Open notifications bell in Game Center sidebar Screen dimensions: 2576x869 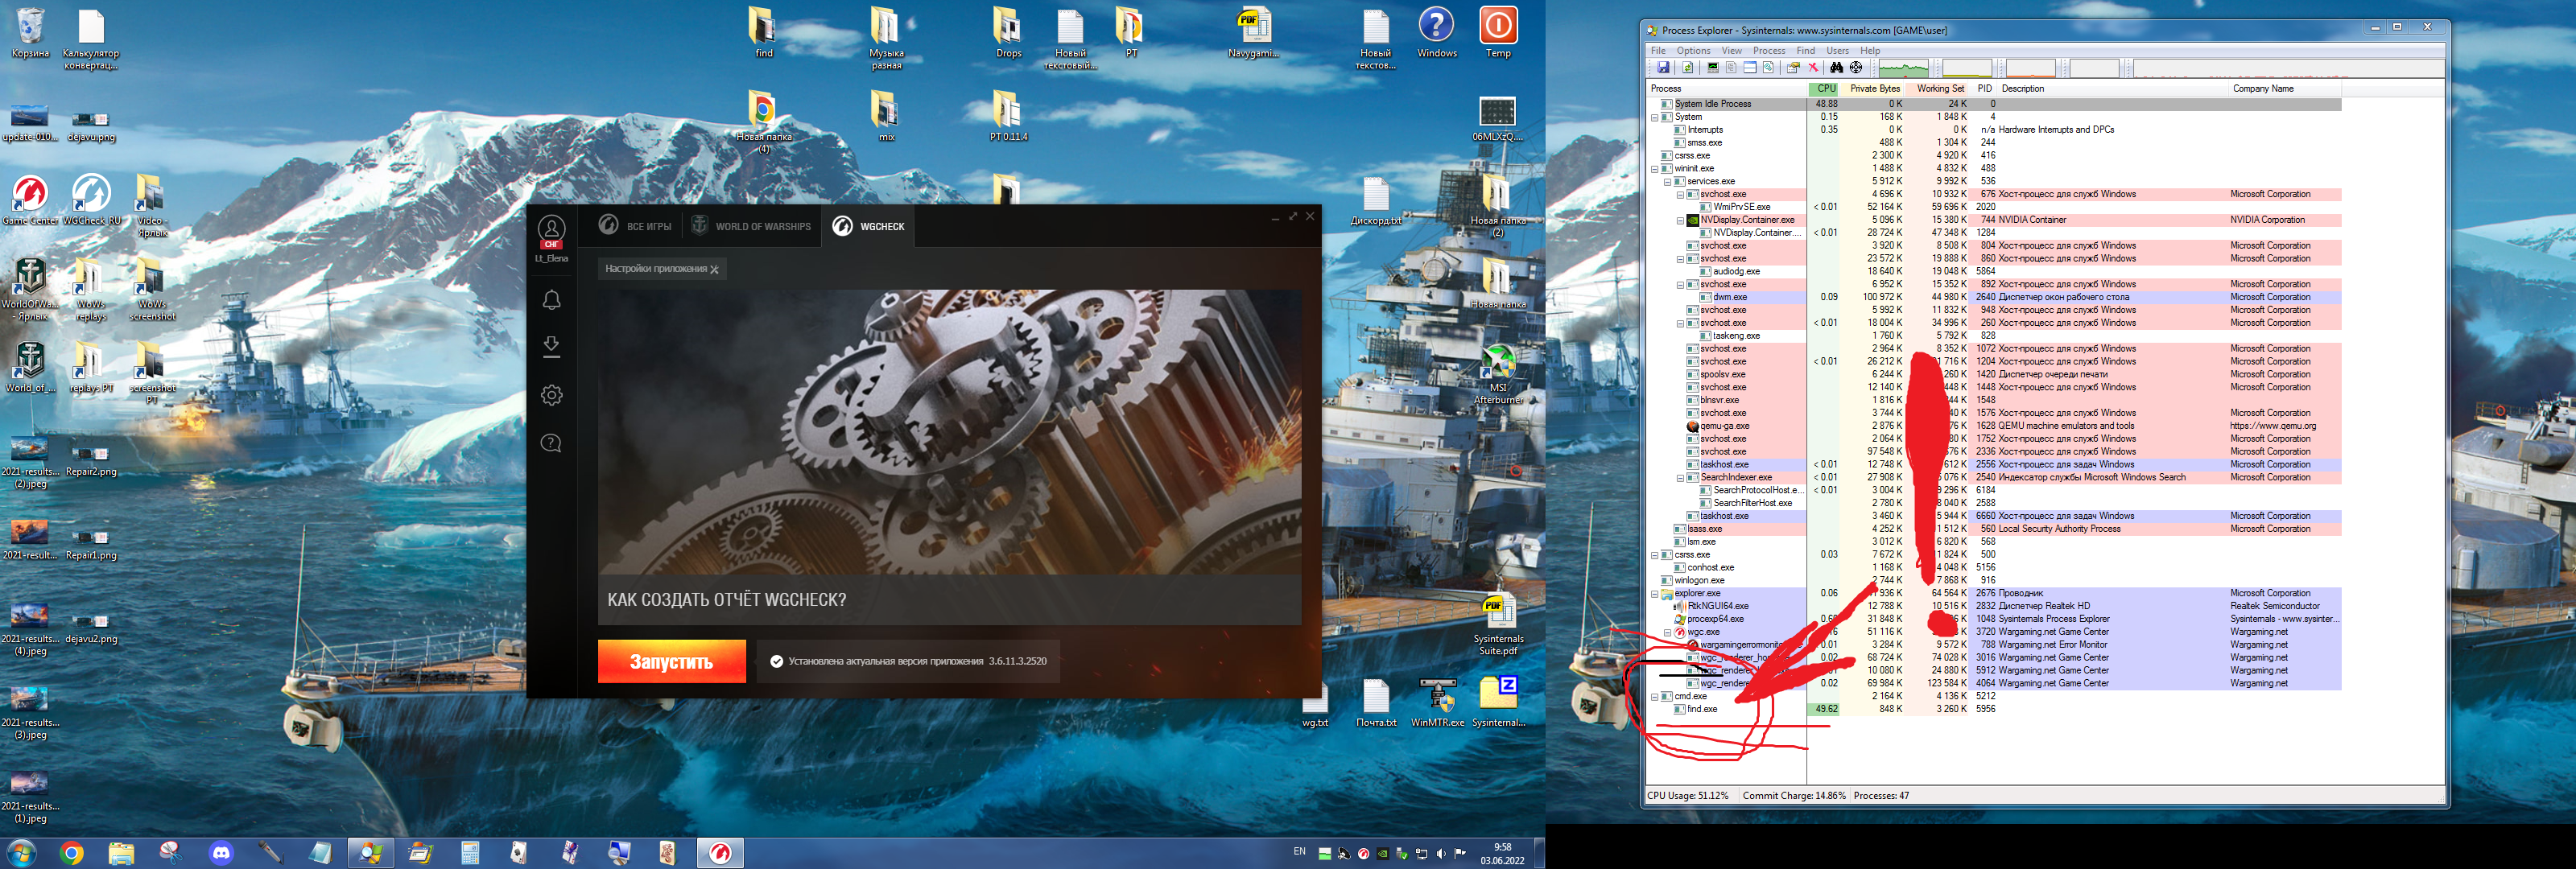click(x=551, y=300)
